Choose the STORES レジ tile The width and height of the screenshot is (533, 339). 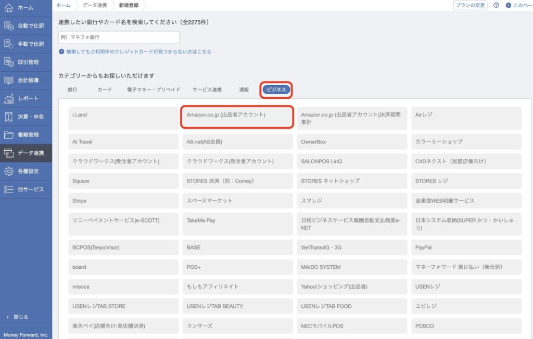coord(466,181)
